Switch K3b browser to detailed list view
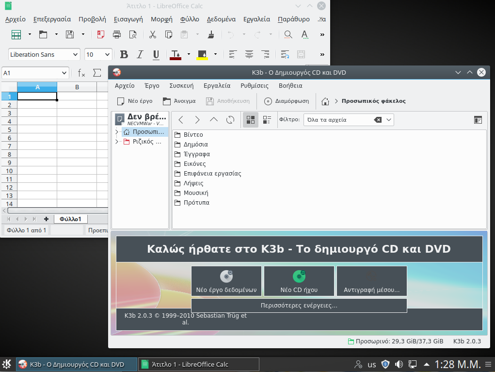The width and height of the screenshot is (495, 372). 267,120
